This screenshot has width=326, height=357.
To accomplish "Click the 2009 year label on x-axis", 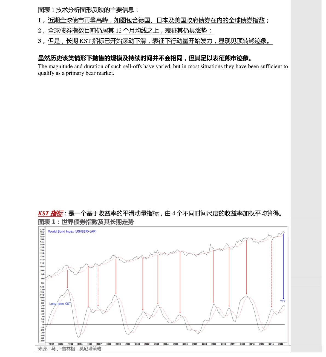I will click(x=214, y=344).
